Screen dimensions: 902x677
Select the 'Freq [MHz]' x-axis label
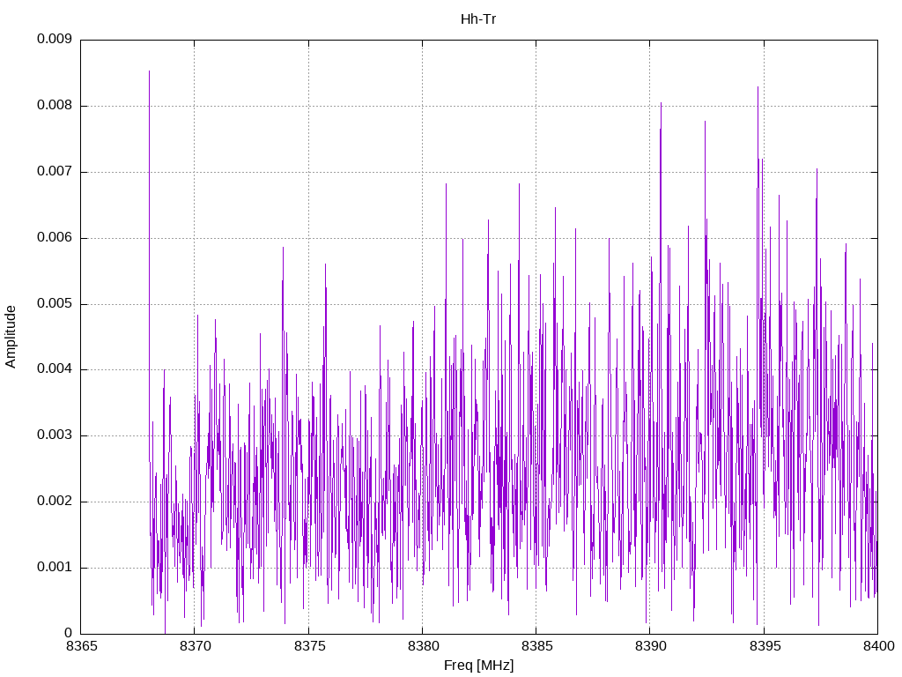coord(478,666)
